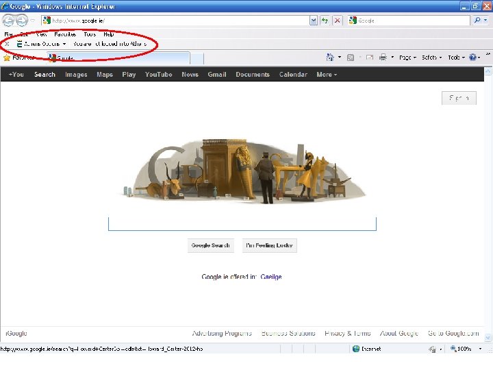This screenshot has width=493, height=370.
Task: Click Privacy & Terms footer link
Action: point(348,333)
